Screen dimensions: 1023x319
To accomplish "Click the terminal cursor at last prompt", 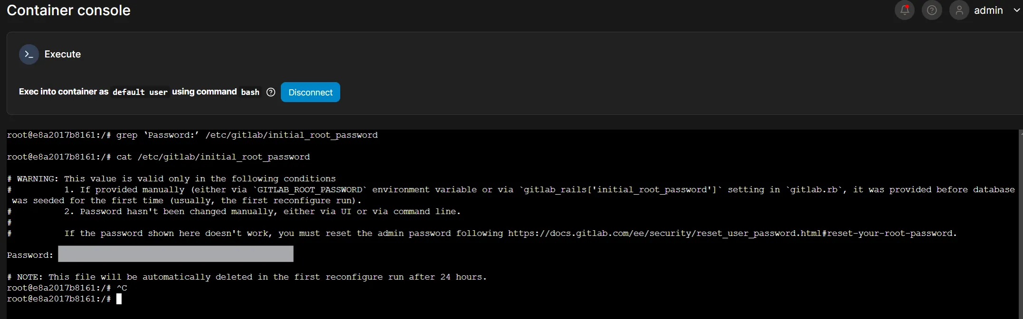I will pyautogui.click(x=119, y=299).
